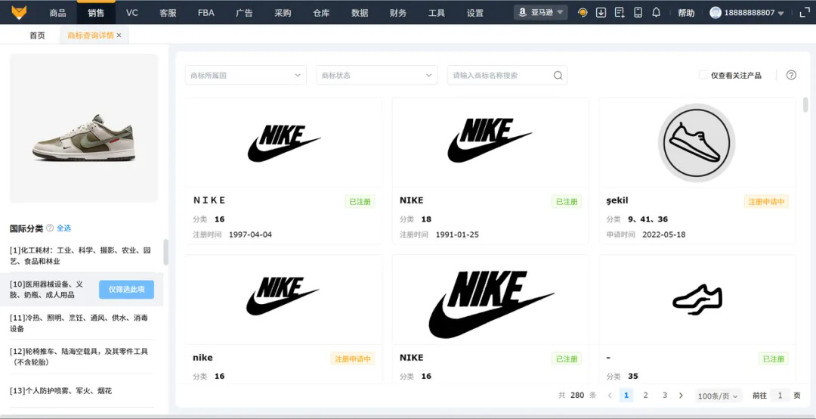
Task: Click registration date 1997-04-04
Action: pos(250,234)
